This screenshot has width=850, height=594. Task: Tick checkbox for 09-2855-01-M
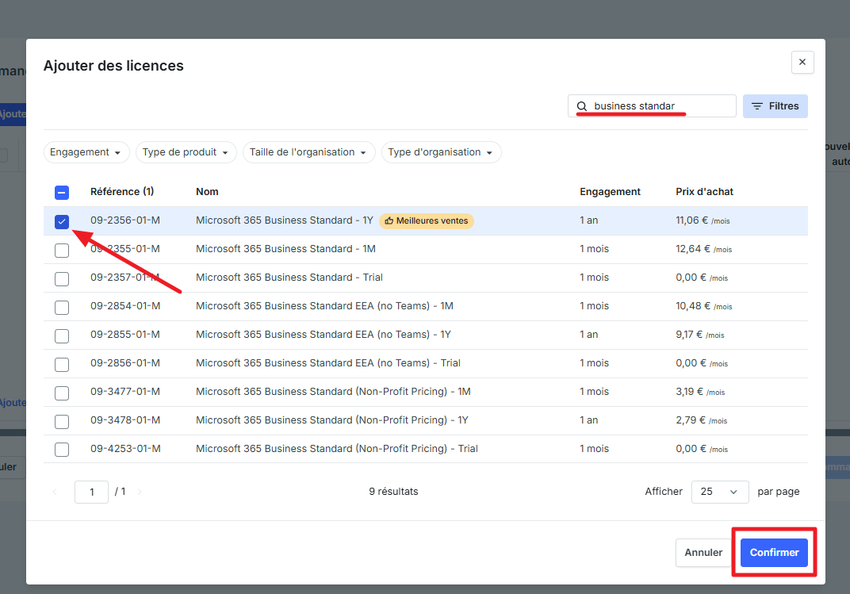click(x=62, y=336)
